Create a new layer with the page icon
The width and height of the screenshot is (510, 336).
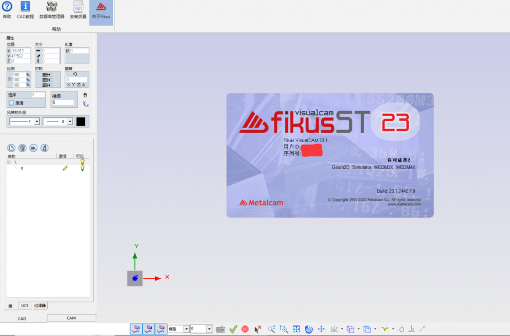(x=11, y=148)
